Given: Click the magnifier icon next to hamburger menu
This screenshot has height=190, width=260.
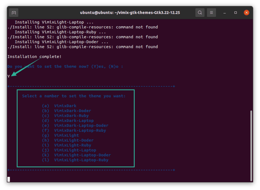Looking at the screenshot, I should click(200, 12).
